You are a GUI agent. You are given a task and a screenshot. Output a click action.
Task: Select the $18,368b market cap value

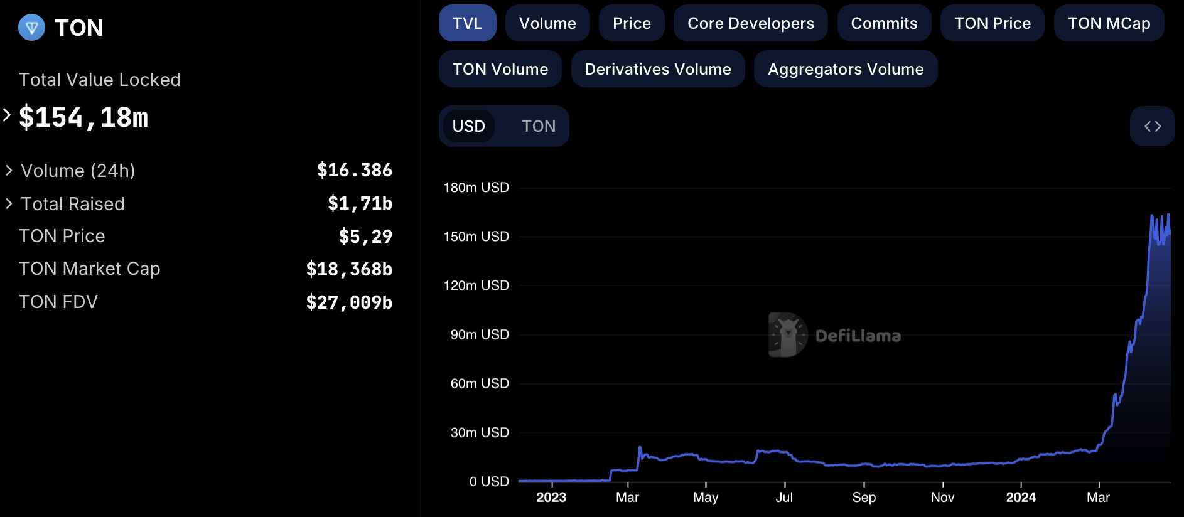point(349,269)
